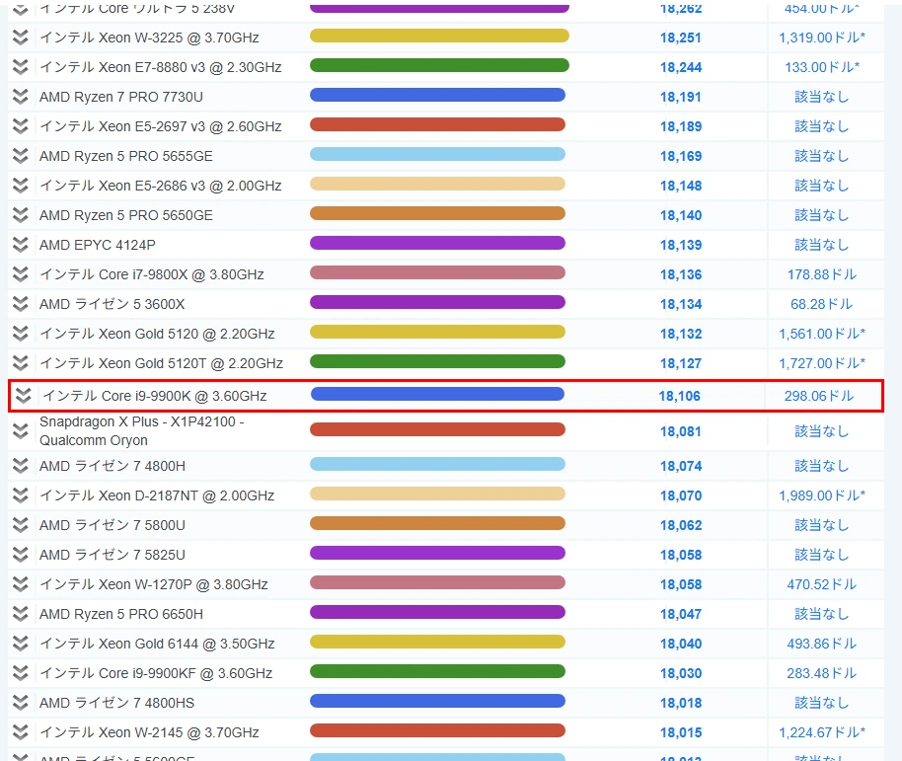Open the AMD Ryzen 7 4800HS link
902x761 pixels.
click(116, 703)
